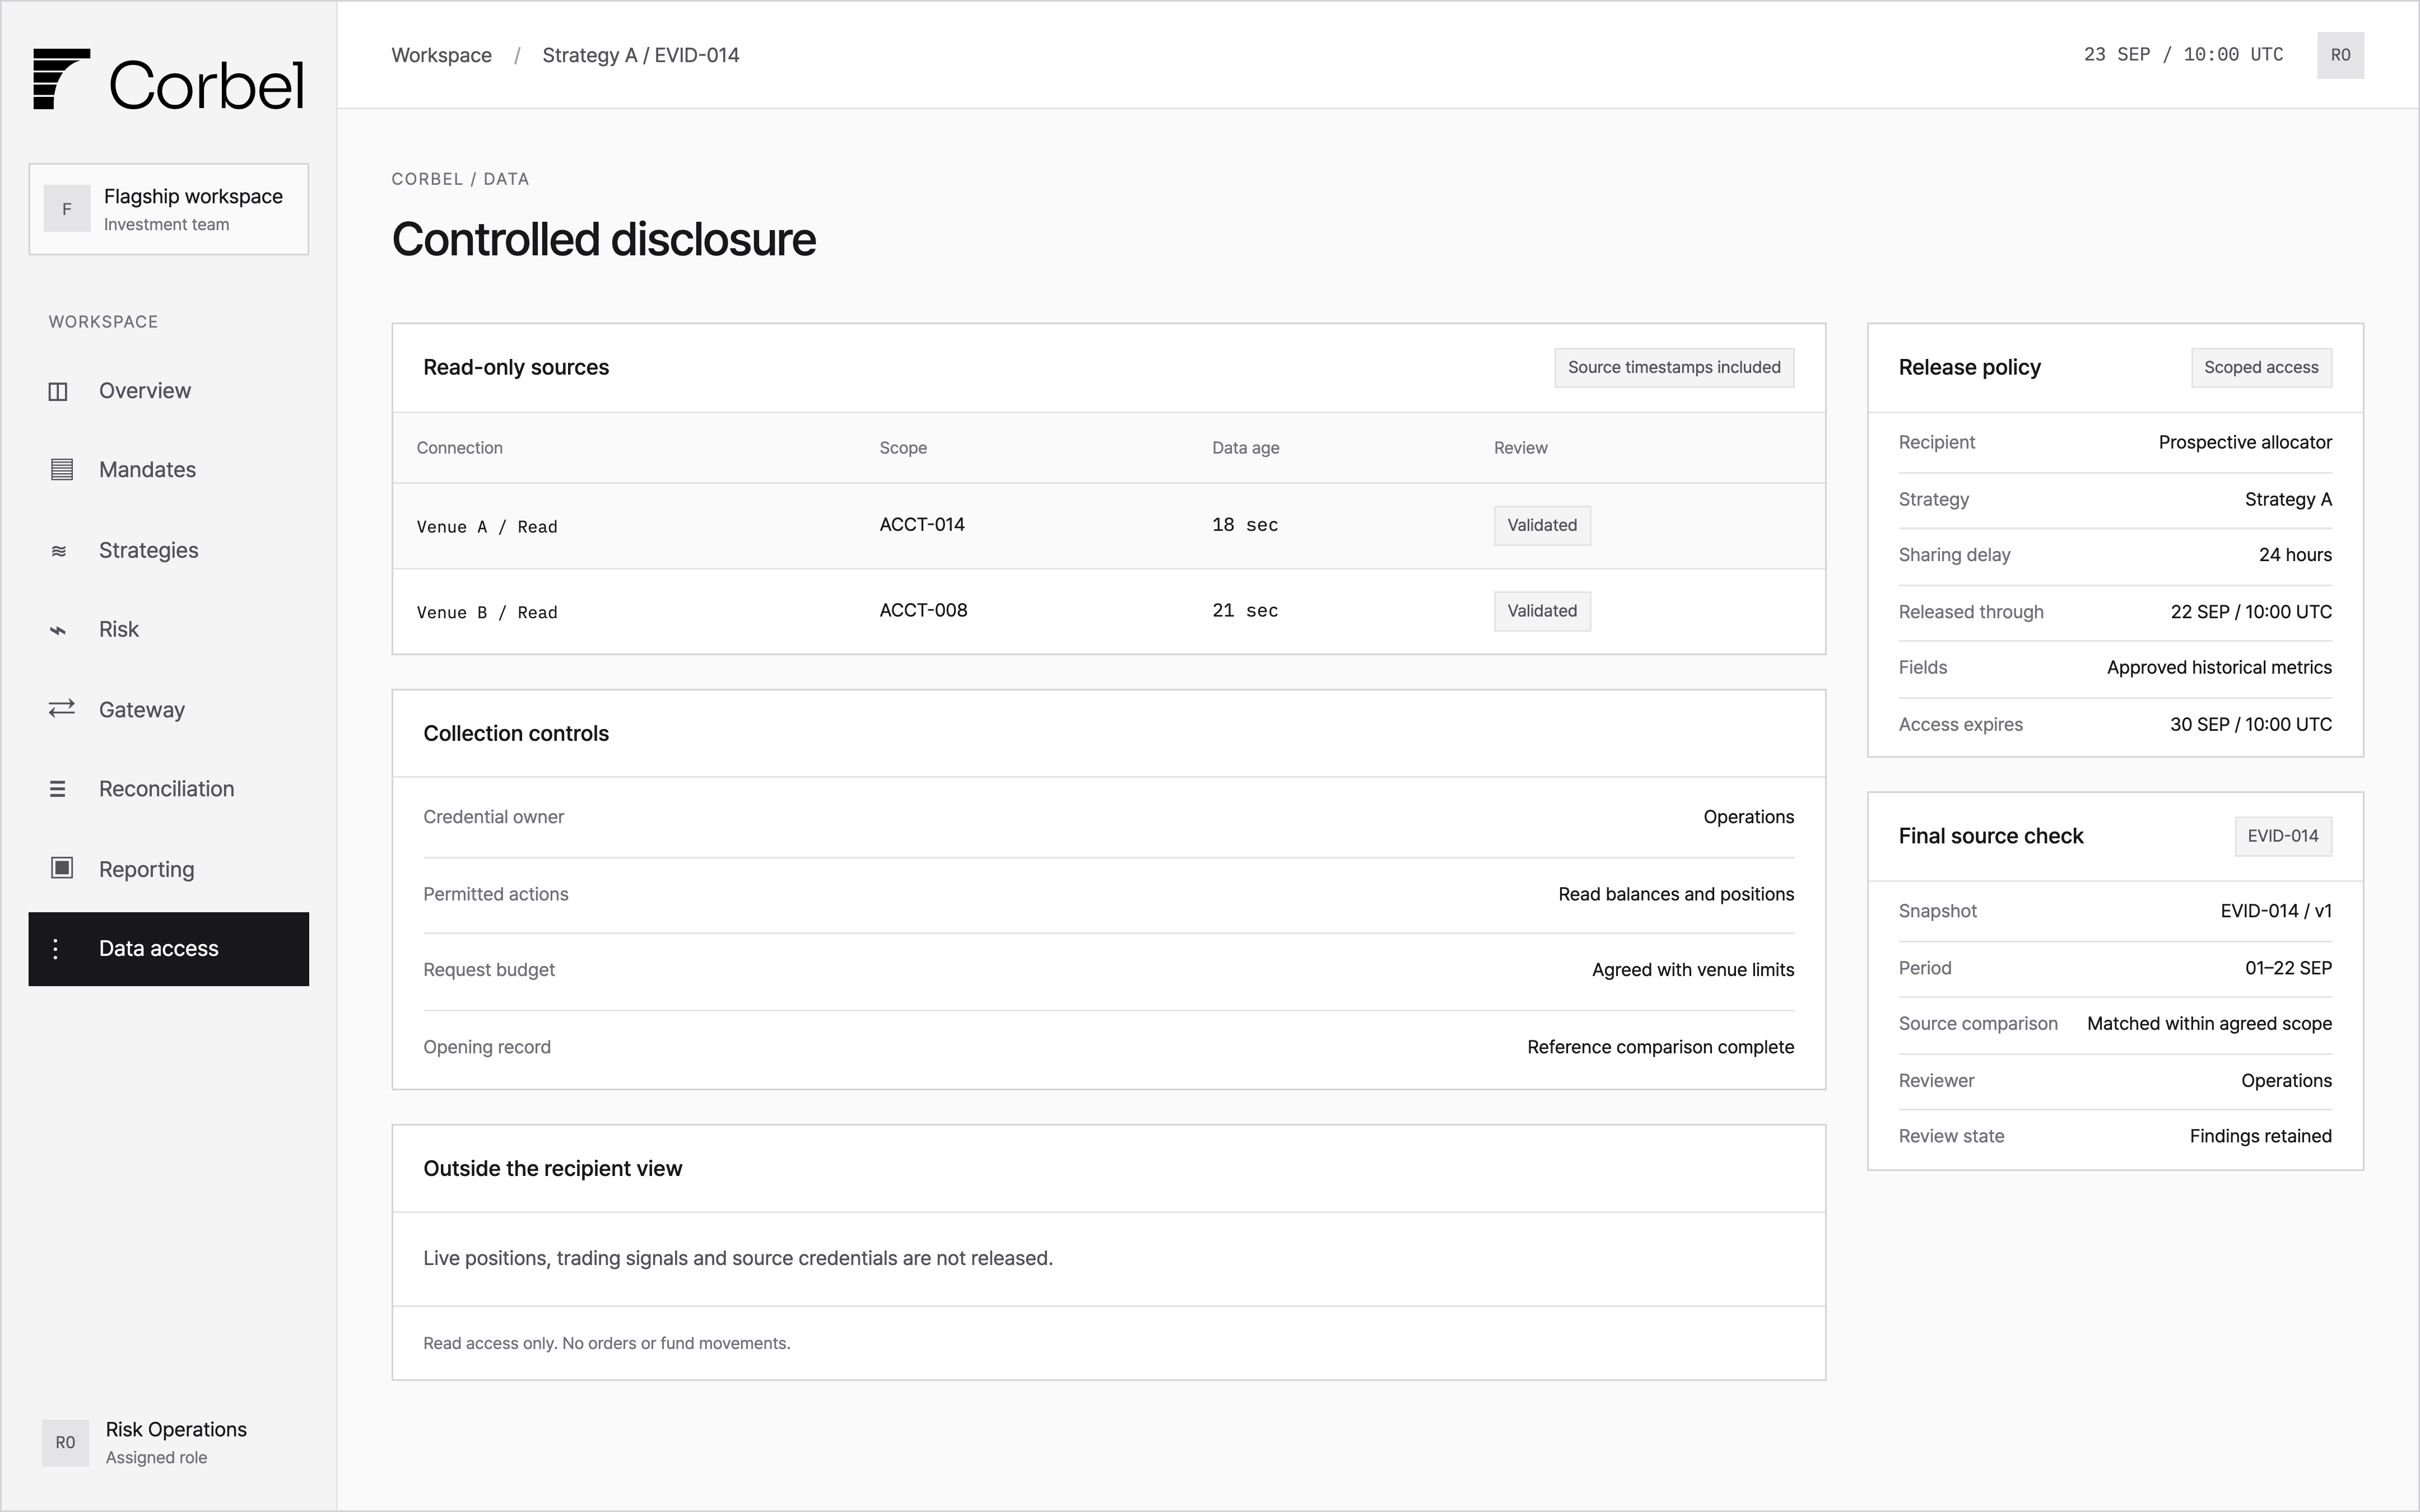The width and height of the screenshot is (2420, 1512).
Task: Click the Risk Operations assigned role label
Action: [176, 1442]
